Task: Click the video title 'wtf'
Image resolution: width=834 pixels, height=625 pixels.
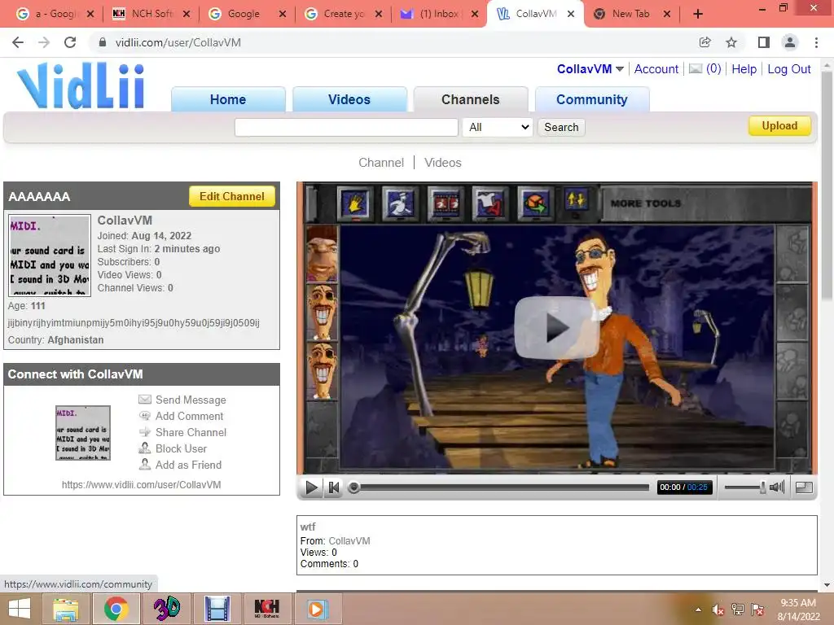Action: 307,527
